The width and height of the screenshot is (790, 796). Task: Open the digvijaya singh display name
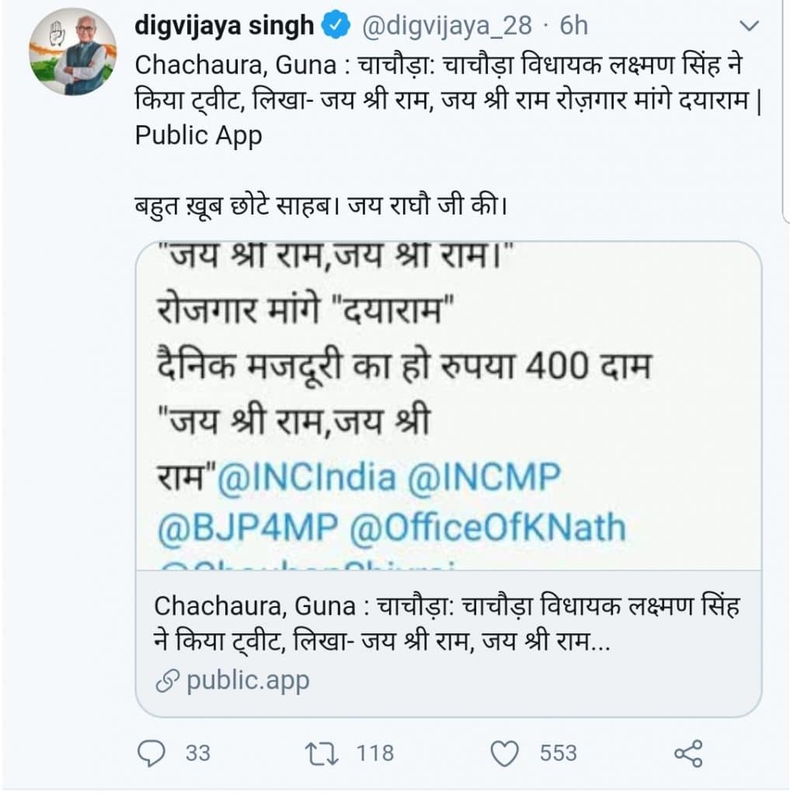coord(224,26)
